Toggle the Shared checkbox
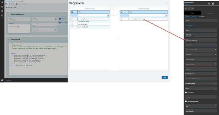This screenshot has height=115, width=219. 60,19
